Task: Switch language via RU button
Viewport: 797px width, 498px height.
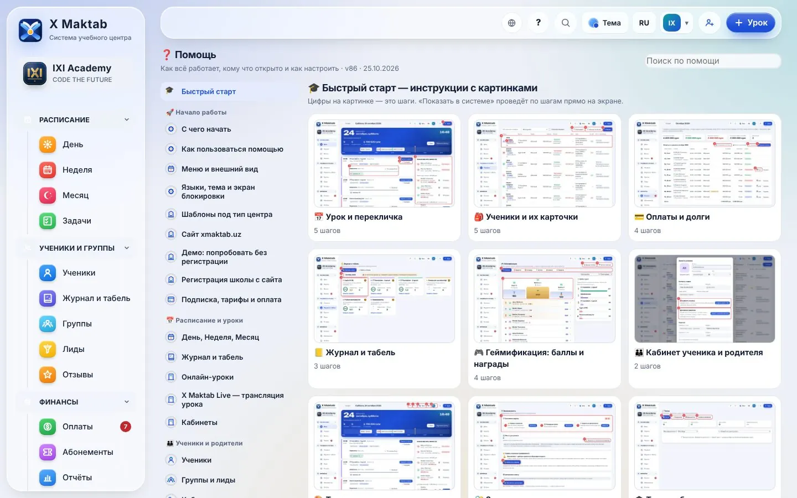Action: point(644,23)
